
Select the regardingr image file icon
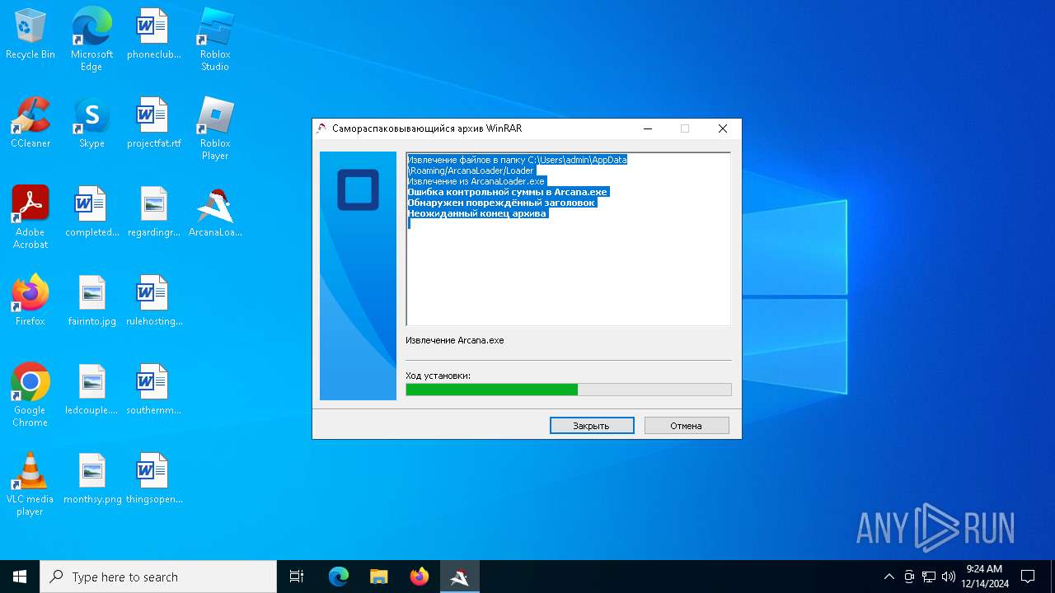tap(153, 211)
